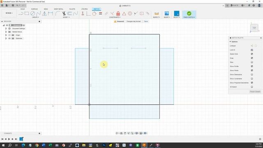Click the Select tool icon
The width and height of the screenshot is (263, 148).
tap(177, 14)
